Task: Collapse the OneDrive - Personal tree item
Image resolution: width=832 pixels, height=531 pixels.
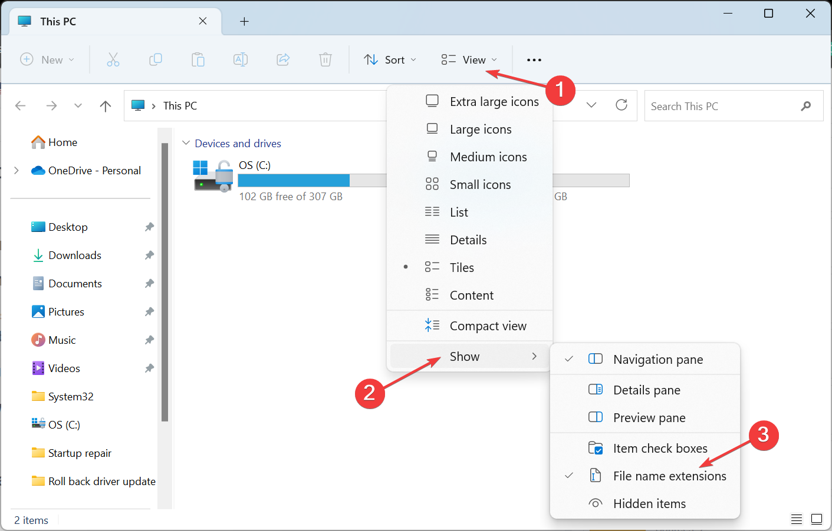Action: point(16,170)
